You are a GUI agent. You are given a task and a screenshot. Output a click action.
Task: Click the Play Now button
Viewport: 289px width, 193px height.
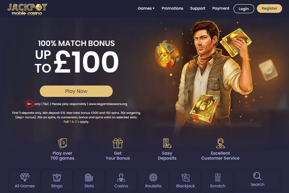[x=76, y=91]
